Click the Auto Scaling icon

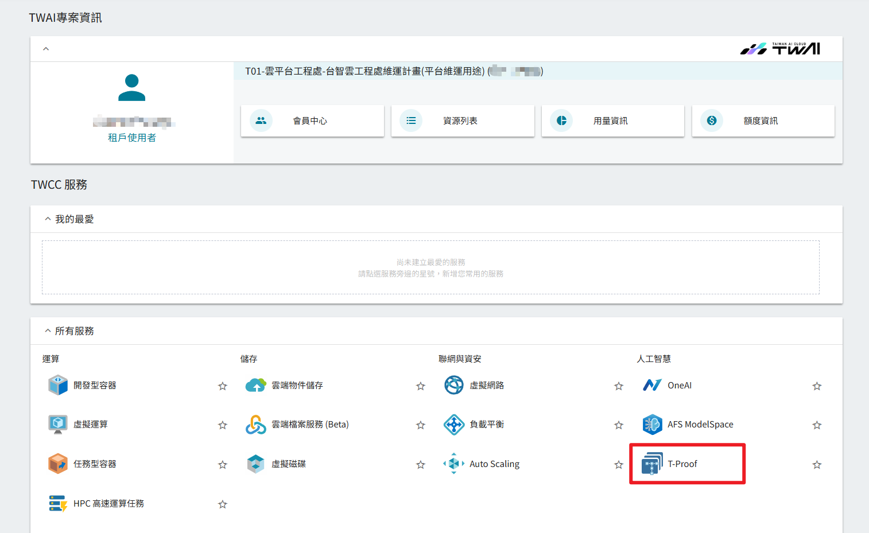pyautogui.click(x=454, y=464)
